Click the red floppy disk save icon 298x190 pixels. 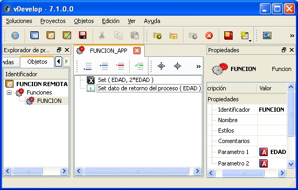[83, 35]
